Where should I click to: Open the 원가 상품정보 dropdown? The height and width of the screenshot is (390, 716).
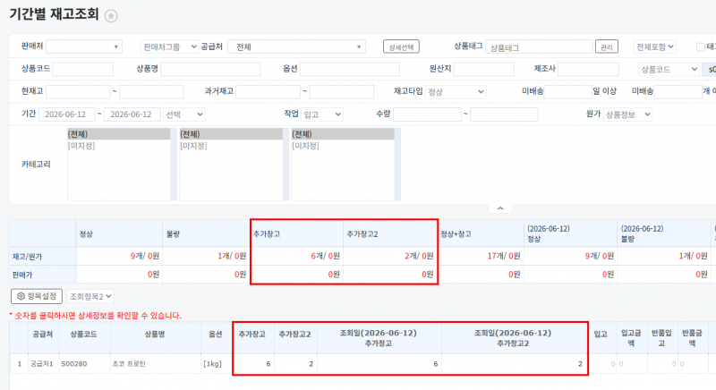click(x=628, y=114)
